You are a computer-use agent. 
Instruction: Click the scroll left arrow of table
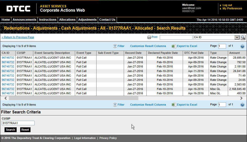6,98
